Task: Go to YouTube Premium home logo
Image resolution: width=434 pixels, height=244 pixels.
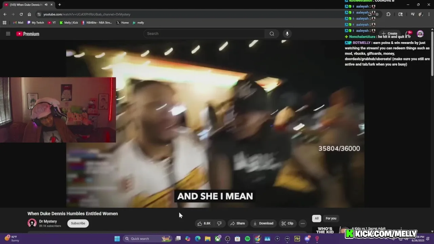Action: (x=28, y=34)
